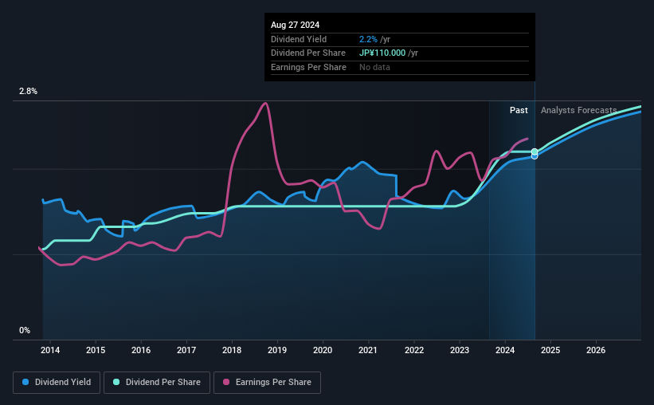
Task: Click the JP¥110.000 dividend per share value
Action: [x=382, y=53]
